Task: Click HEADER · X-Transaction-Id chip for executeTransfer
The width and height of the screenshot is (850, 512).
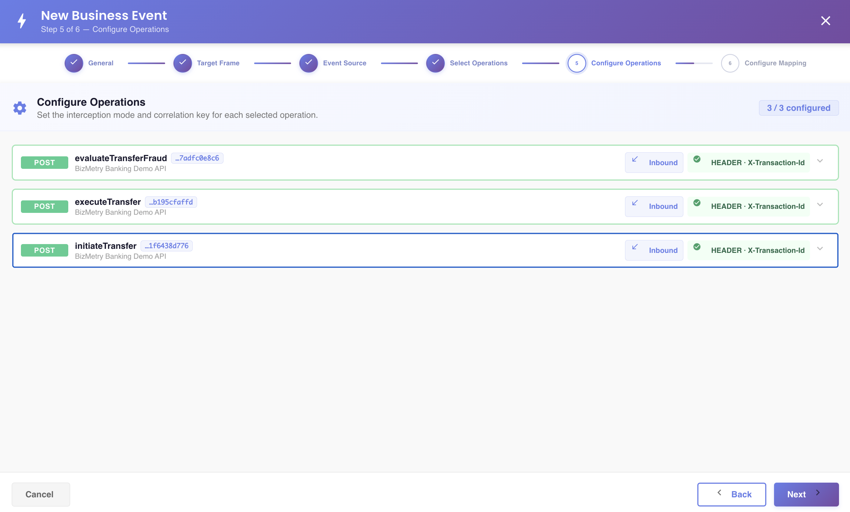Action: click(749, 206)
